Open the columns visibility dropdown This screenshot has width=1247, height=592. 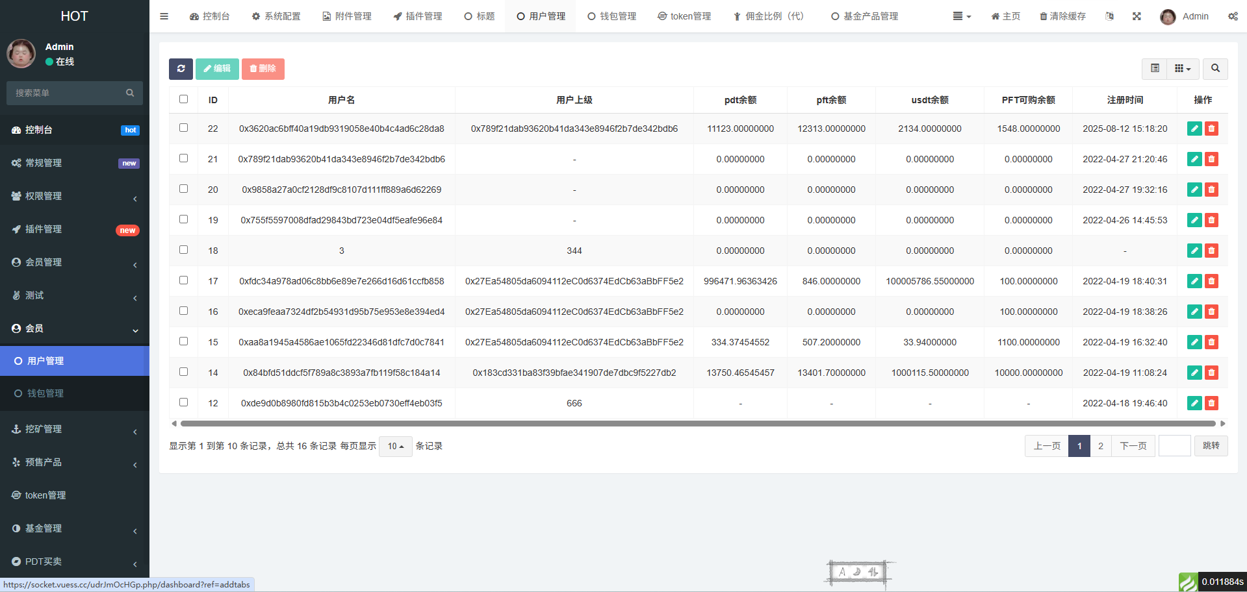1182,69
